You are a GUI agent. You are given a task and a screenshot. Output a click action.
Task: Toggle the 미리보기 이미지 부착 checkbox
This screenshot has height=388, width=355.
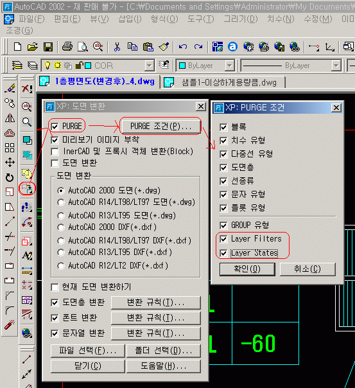pos(55,140)
